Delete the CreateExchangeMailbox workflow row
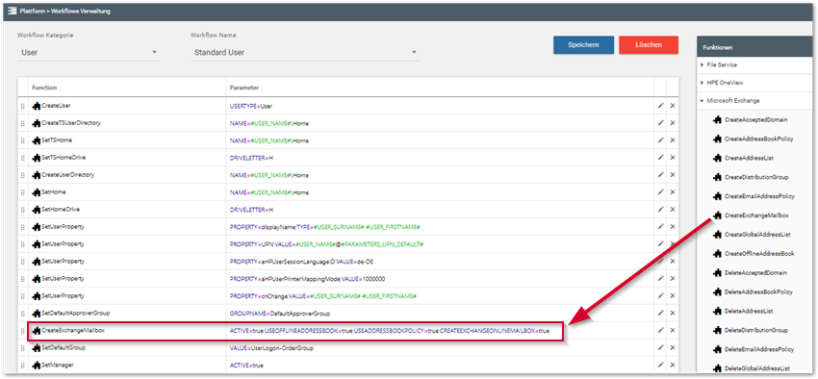The image size is (818, 379). (x=673, y=331)
